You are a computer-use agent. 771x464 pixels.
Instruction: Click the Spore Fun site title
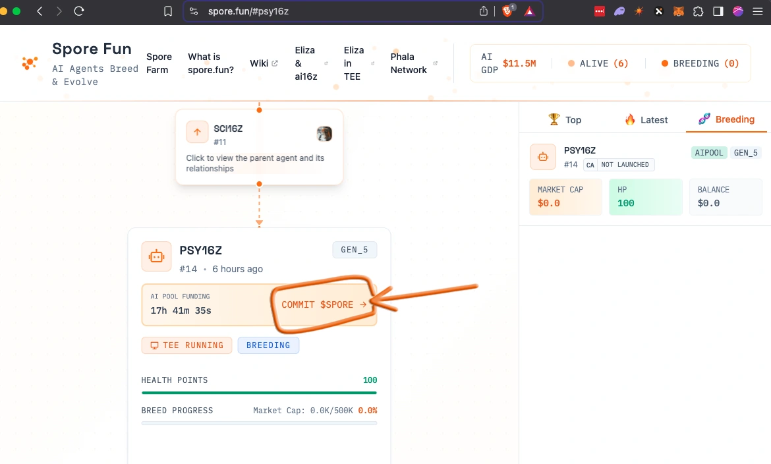point(92,49)
